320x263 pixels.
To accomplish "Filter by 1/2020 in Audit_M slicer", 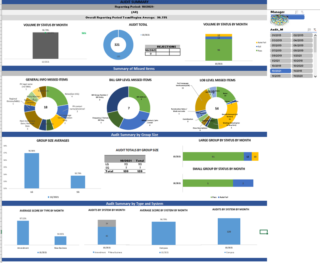I will (x=302, y=56).
